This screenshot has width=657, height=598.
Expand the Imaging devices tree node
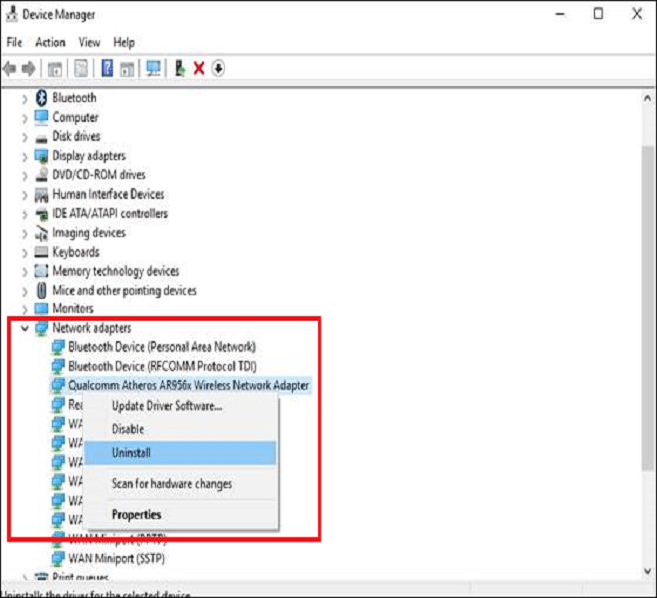pyautogui.click(x=24, y=234)
